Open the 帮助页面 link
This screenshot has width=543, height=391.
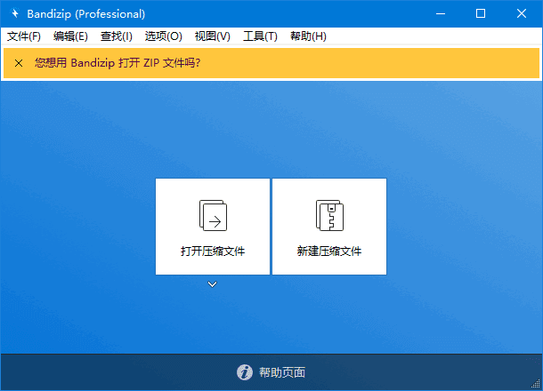(282, 372)
